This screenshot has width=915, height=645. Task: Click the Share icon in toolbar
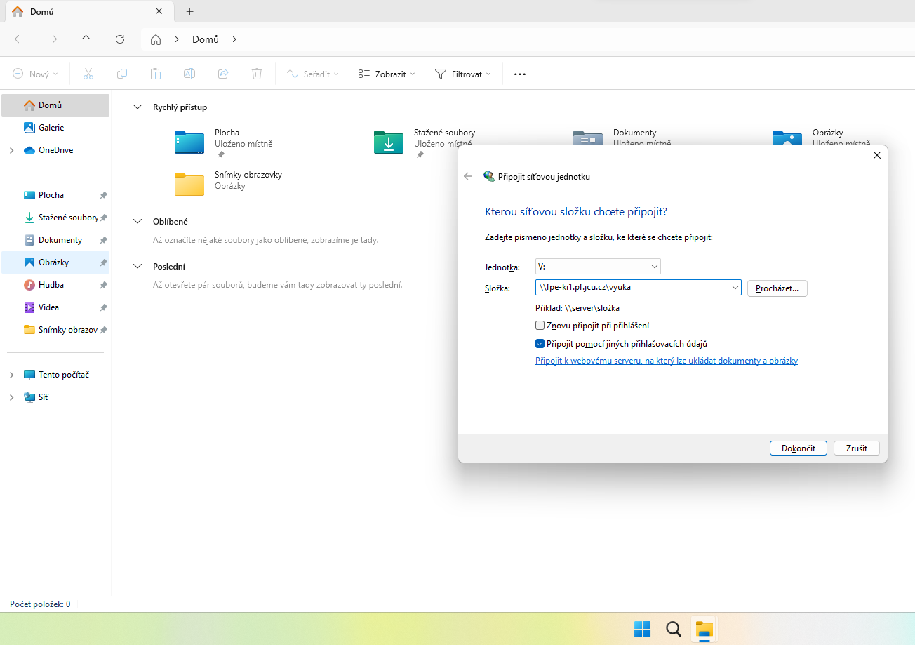[x=223, y=74]
